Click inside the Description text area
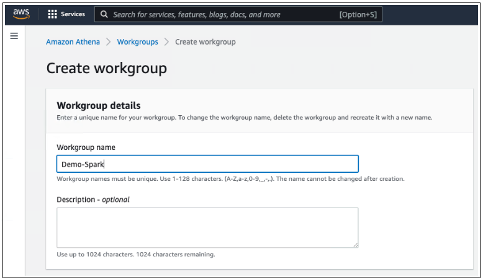Image resolution: width=483 pixels, height=280 pixels. pyautogui.click(x=207, y=227)
